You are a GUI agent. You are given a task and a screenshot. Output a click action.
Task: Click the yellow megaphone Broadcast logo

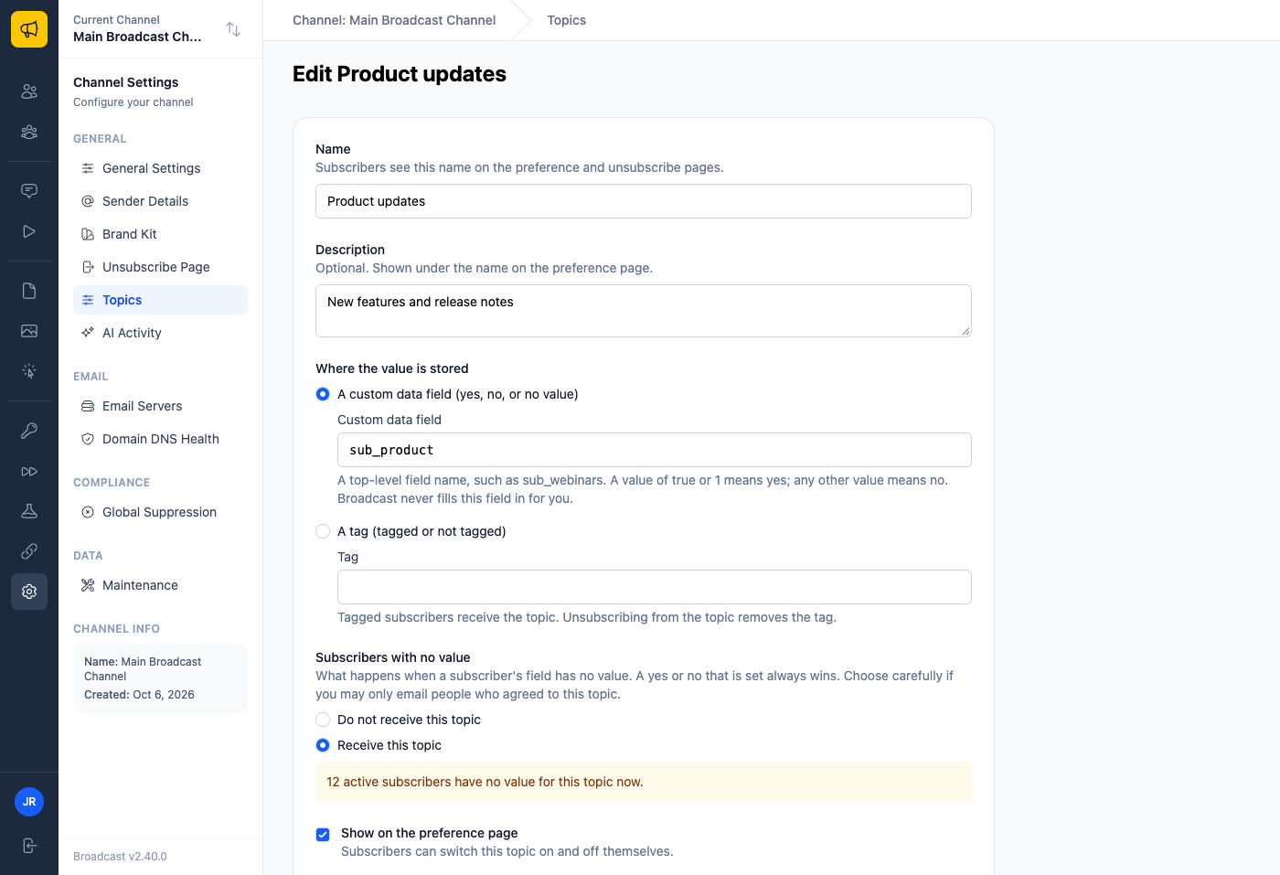coord(29,29)
